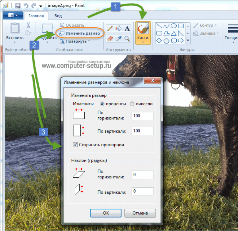Click the Save icon in quick access toolbar
Screen dimensions: 238x231
(x=18, y=6)
